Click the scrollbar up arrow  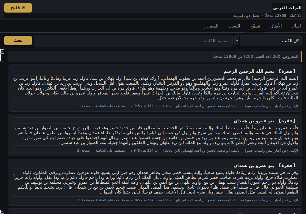tap(2, 51)
